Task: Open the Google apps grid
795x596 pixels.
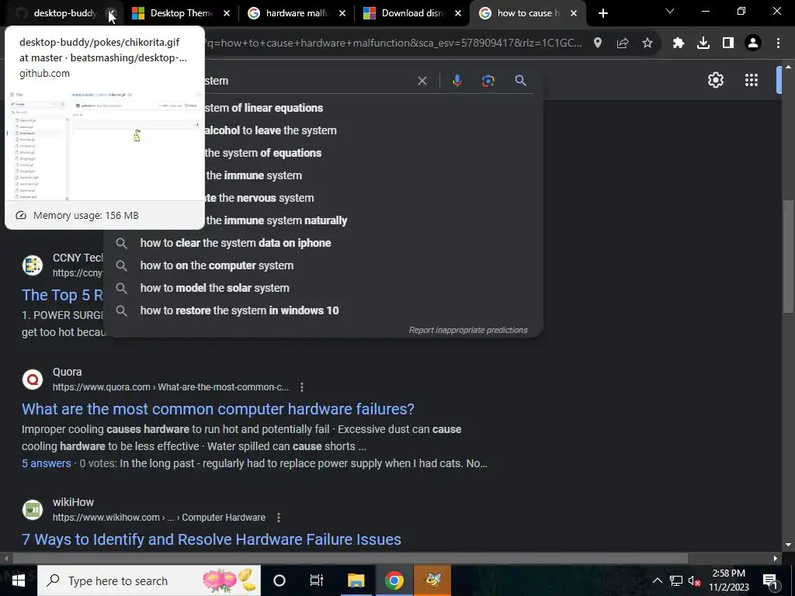Action: coord(752,80)
